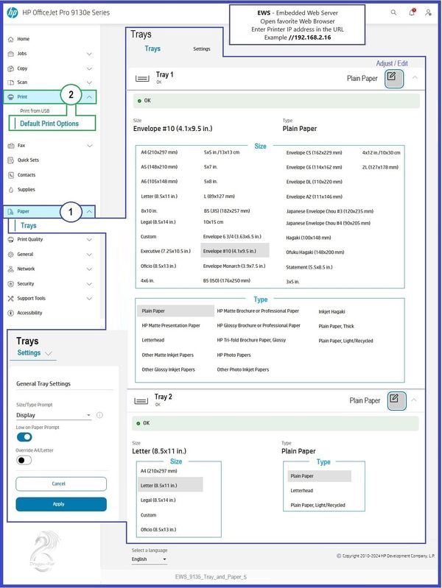This screenshot has width=442, height=588.
Task: Collapse the Tray 2 panel chevron
Action: (x=414, y=400)
